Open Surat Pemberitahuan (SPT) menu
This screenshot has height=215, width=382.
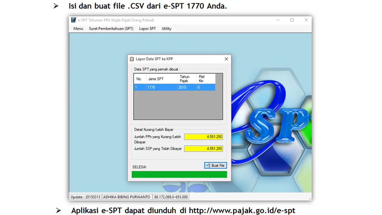point(111,29)
